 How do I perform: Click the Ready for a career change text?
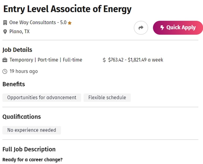[x=33, y=160]
